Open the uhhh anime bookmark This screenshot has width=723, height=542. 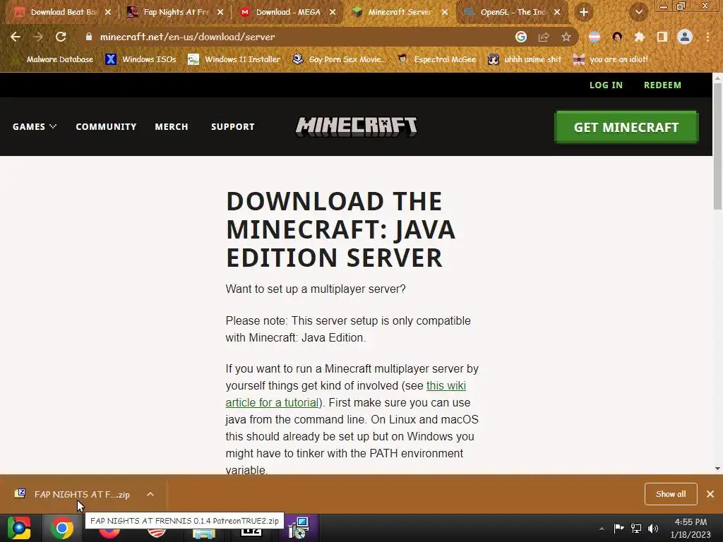pyautogui.click(x=525, y=59)
